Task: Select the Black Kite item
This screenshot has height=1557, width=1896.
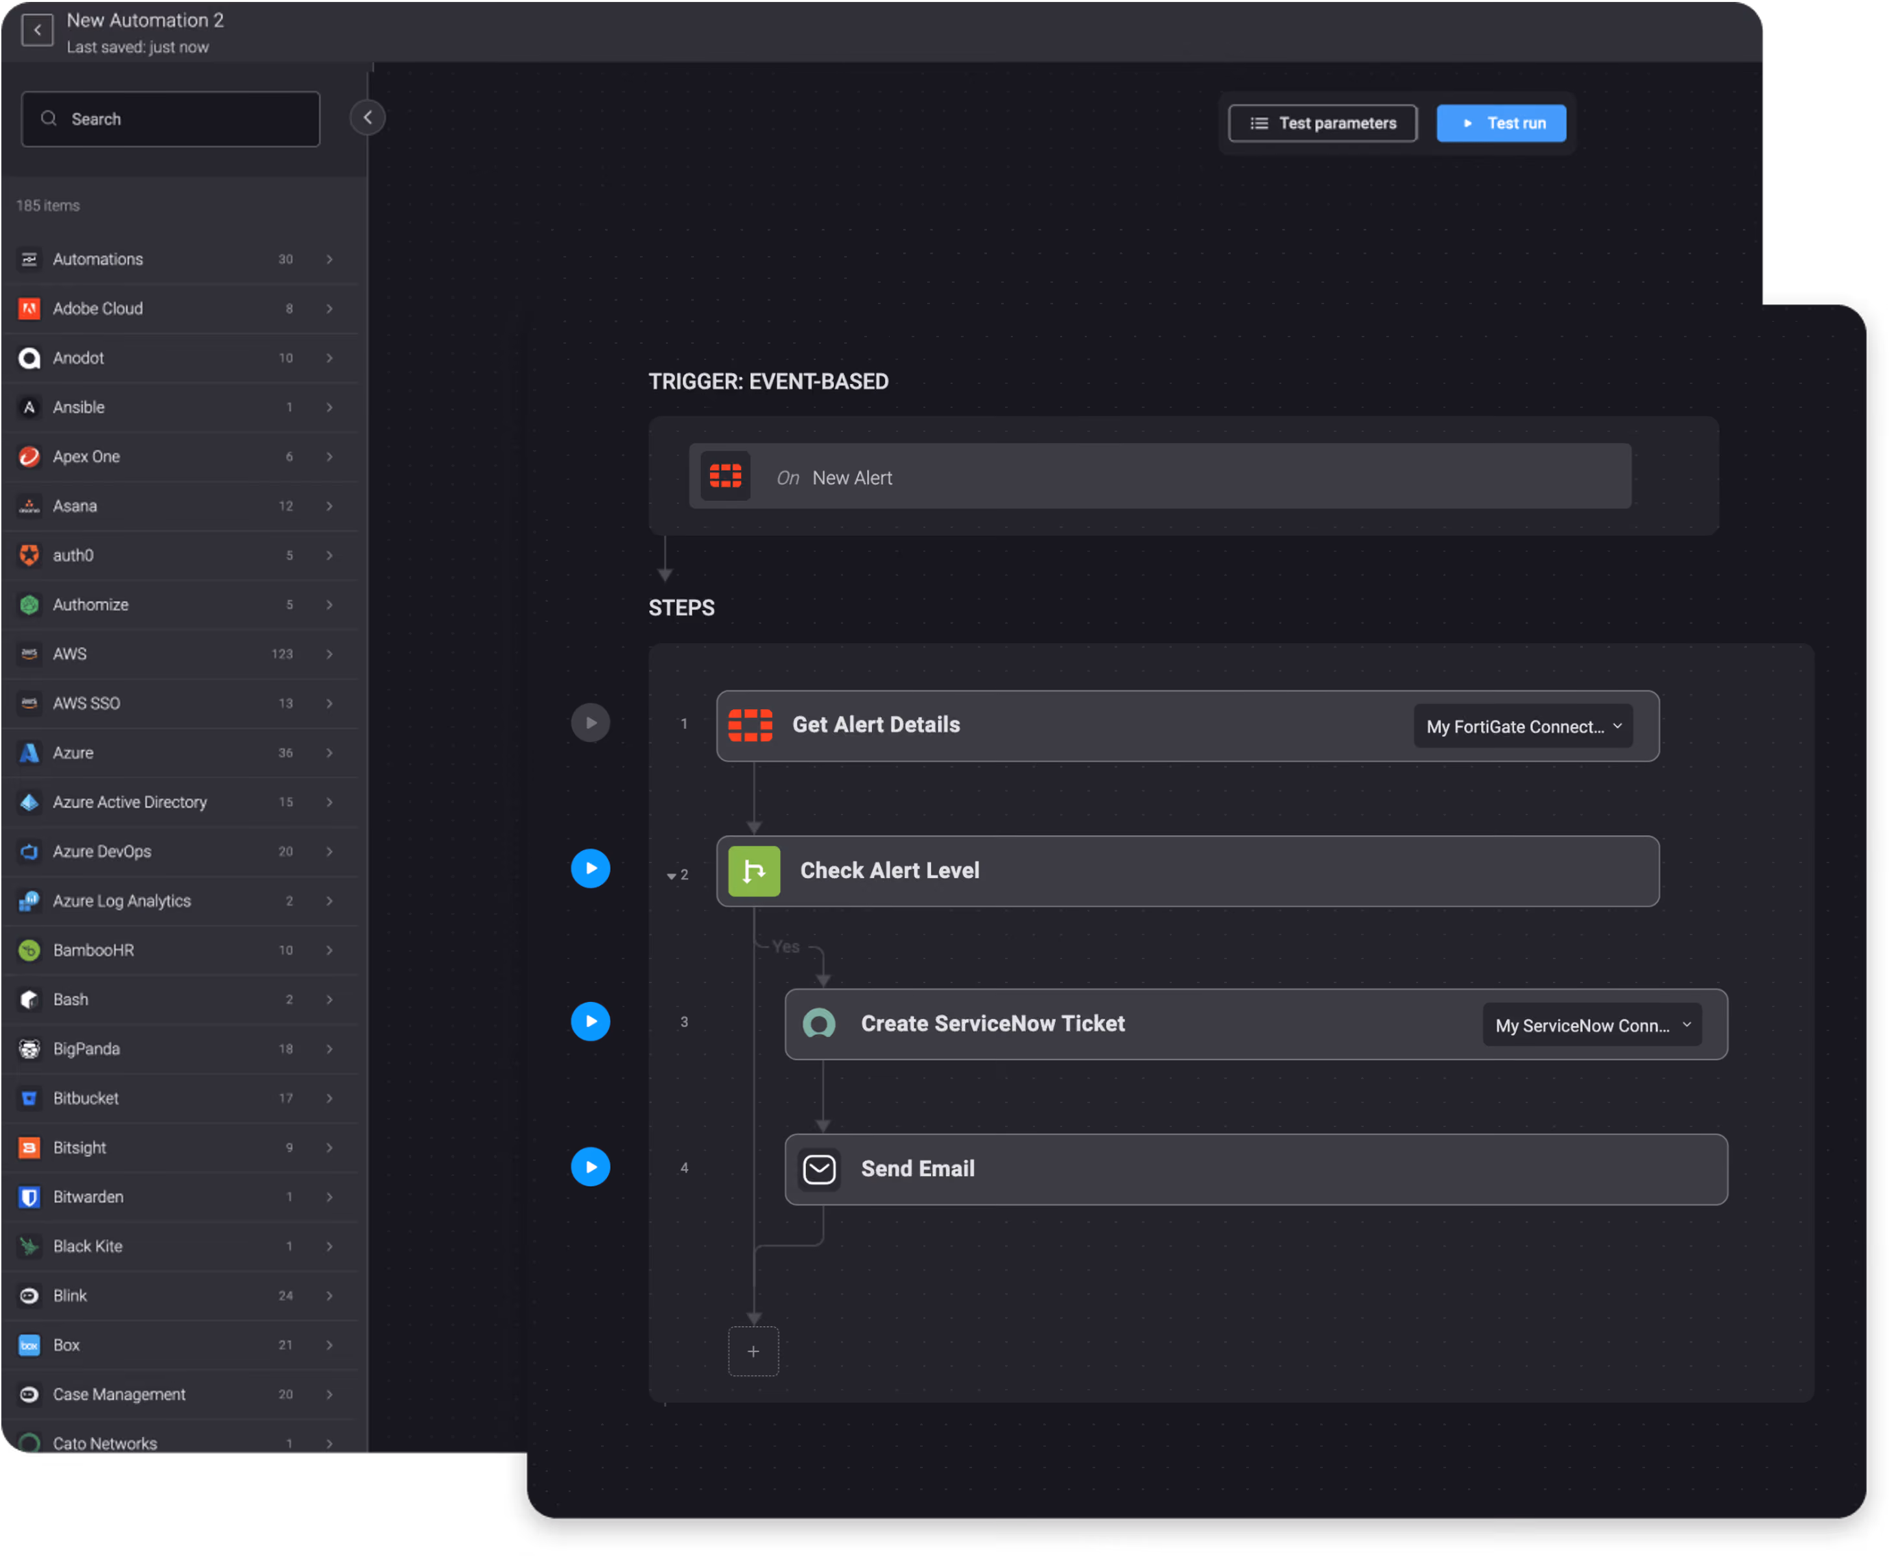Action: click(x=180, y=1246)
